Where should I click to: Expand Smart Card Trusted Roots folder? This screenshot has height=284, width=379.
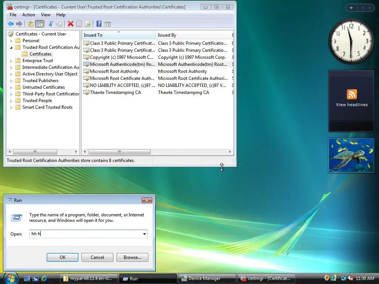tap(11, 108)
